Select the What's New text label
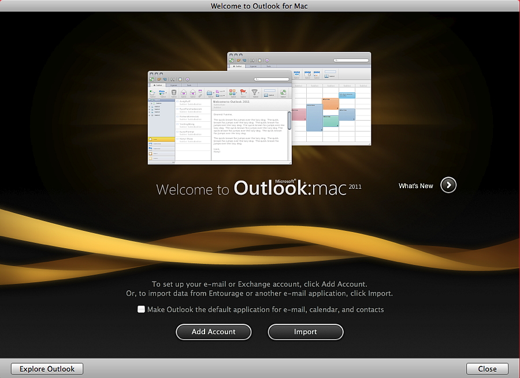 [x=415, y=186]
